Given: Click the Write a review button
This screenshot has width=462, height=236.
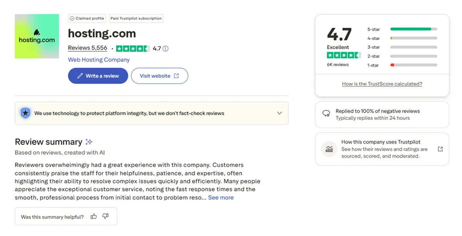Looking at the screenshot, I should point(98,76).
